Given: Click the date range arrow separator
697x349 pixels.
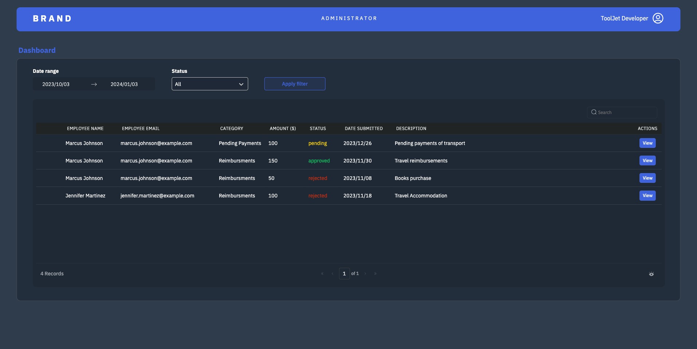Looking at the screenshot, I should pos(94,84).
